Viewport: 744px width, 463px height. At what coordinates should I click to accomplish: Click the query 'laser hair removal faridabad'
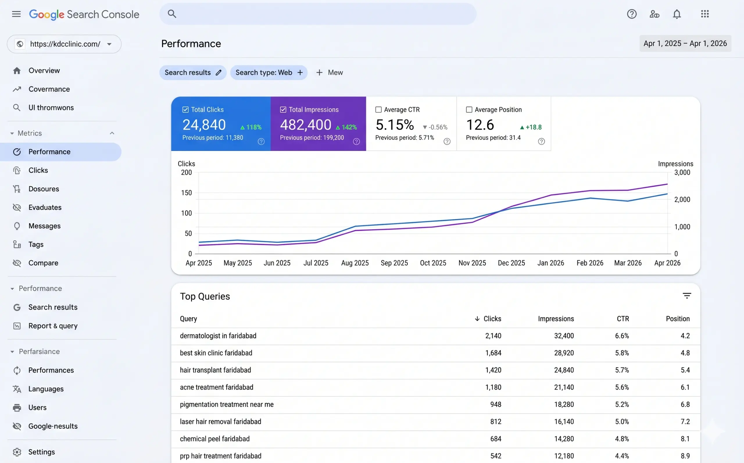221,422
